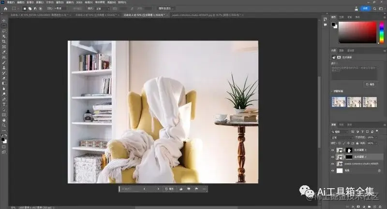387x209 pixels.
Task: Click the blue Share button
Action: point(365,9)
